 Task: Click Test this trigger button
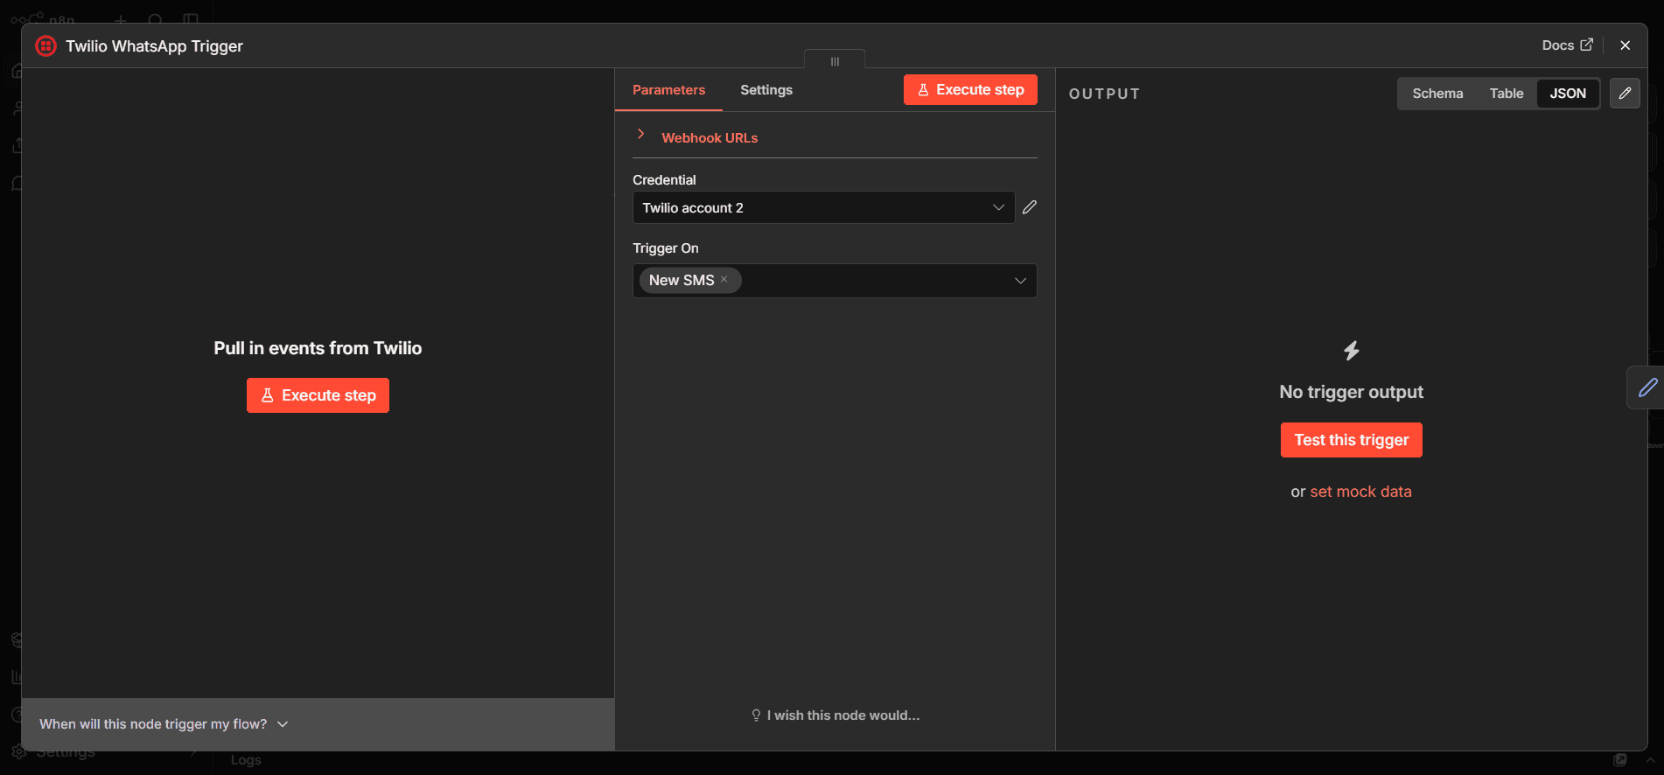pyautogui.click(x=1351, y=440)
